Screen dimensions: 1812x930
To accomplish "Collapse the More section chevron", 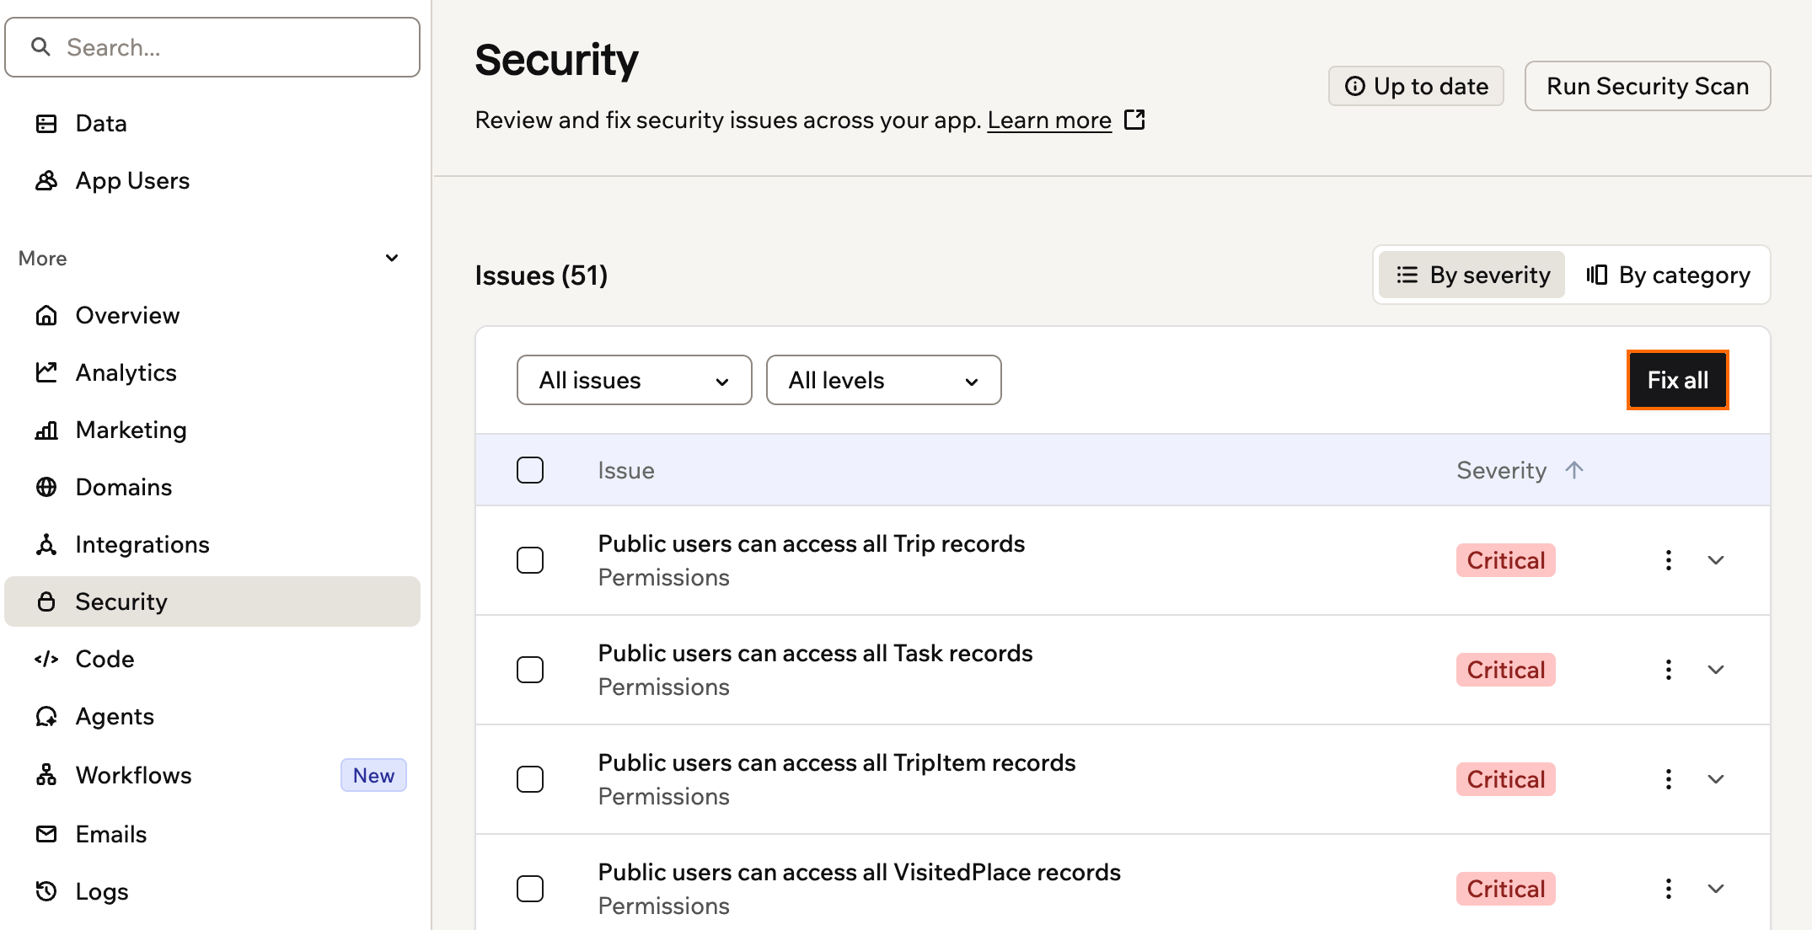I will coord(392,258).
